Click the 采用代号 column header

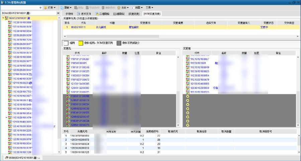click(78, 132)
